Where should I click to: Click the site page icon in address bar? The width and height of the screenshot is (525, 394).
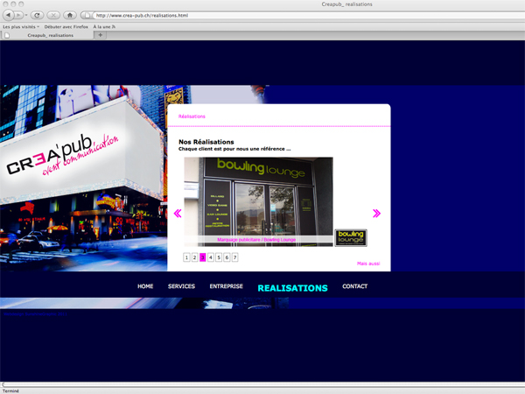point(87,16)
